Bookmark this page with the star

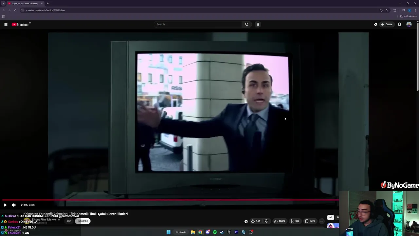(387, 10)
